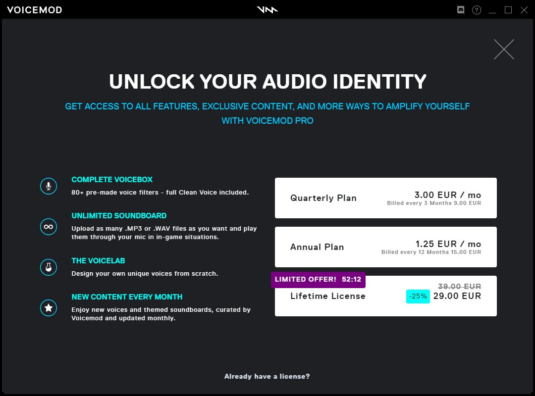Maximize the Voicemod window
Image resolution: width=535 pixels, height=396 pixels.
click(508, 10)
